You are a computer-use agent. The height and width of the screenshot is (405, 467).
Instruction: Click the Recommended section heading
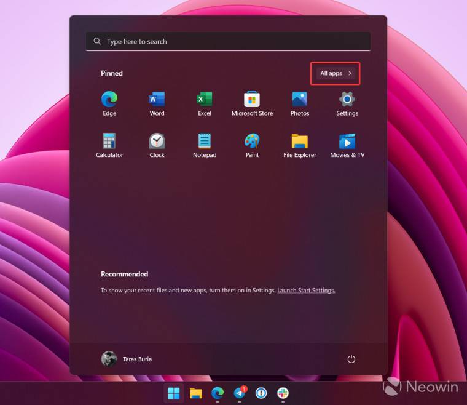click(125, 274)
